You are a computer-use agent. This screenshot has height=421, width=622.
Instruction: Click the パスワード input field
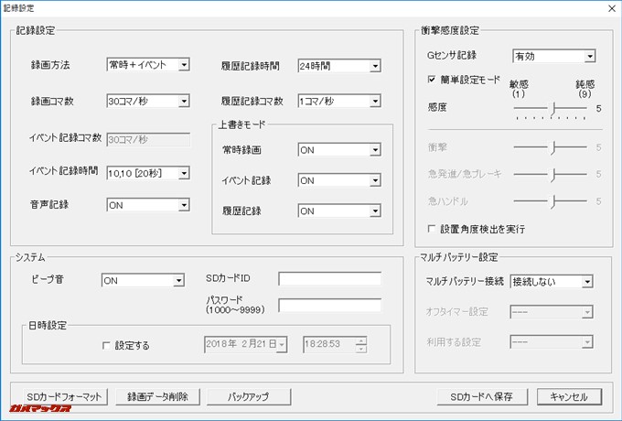click(329, 305)
